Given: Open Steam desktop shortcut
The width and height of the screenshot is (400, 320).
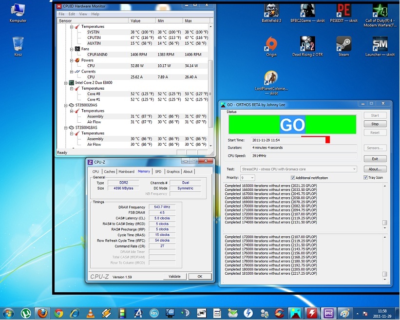Looking at the screenshot, I should [x=343, y=46].
